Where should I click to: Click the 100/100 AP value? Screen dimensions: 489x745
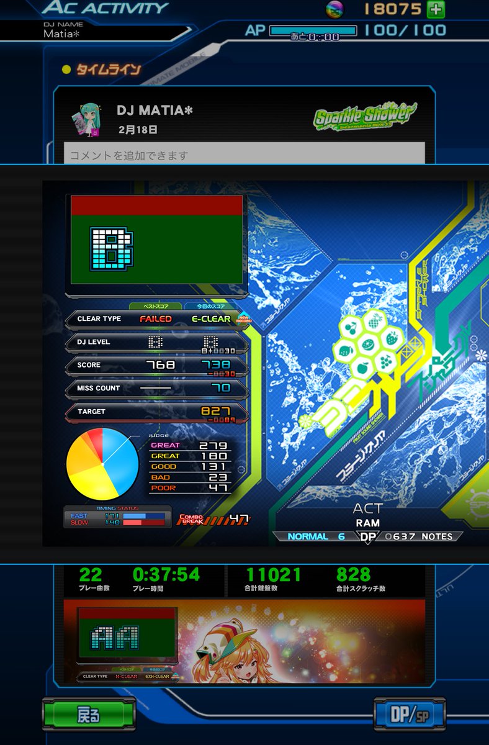[405, 30]
